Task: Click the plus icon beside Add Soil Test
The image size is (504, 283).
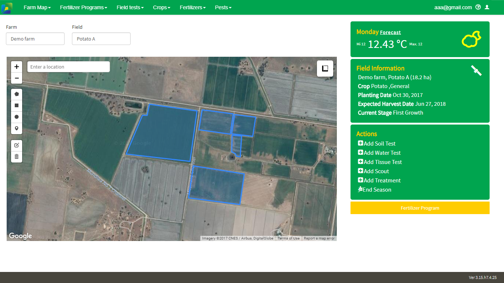Action: point(360,143)
